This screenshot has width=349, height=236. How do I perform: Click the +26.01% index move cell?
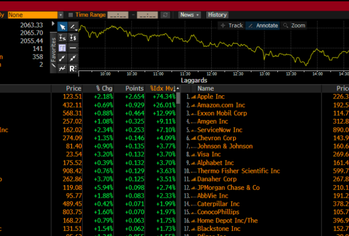coord(164,105)
